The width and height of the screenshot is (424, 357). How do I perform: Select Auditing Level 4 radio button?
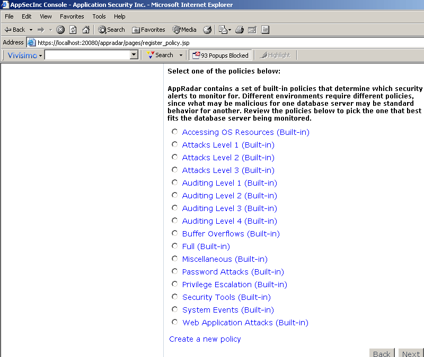[x=175, y=221]
